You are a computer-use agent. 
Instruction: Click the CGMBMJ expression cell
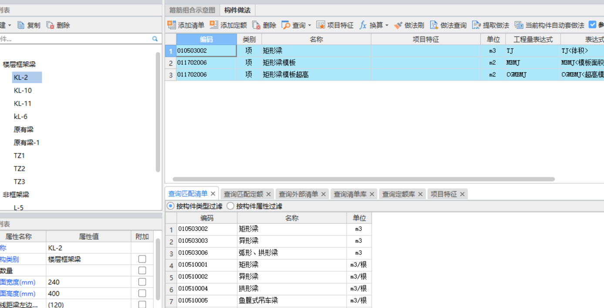coord(533,74)
